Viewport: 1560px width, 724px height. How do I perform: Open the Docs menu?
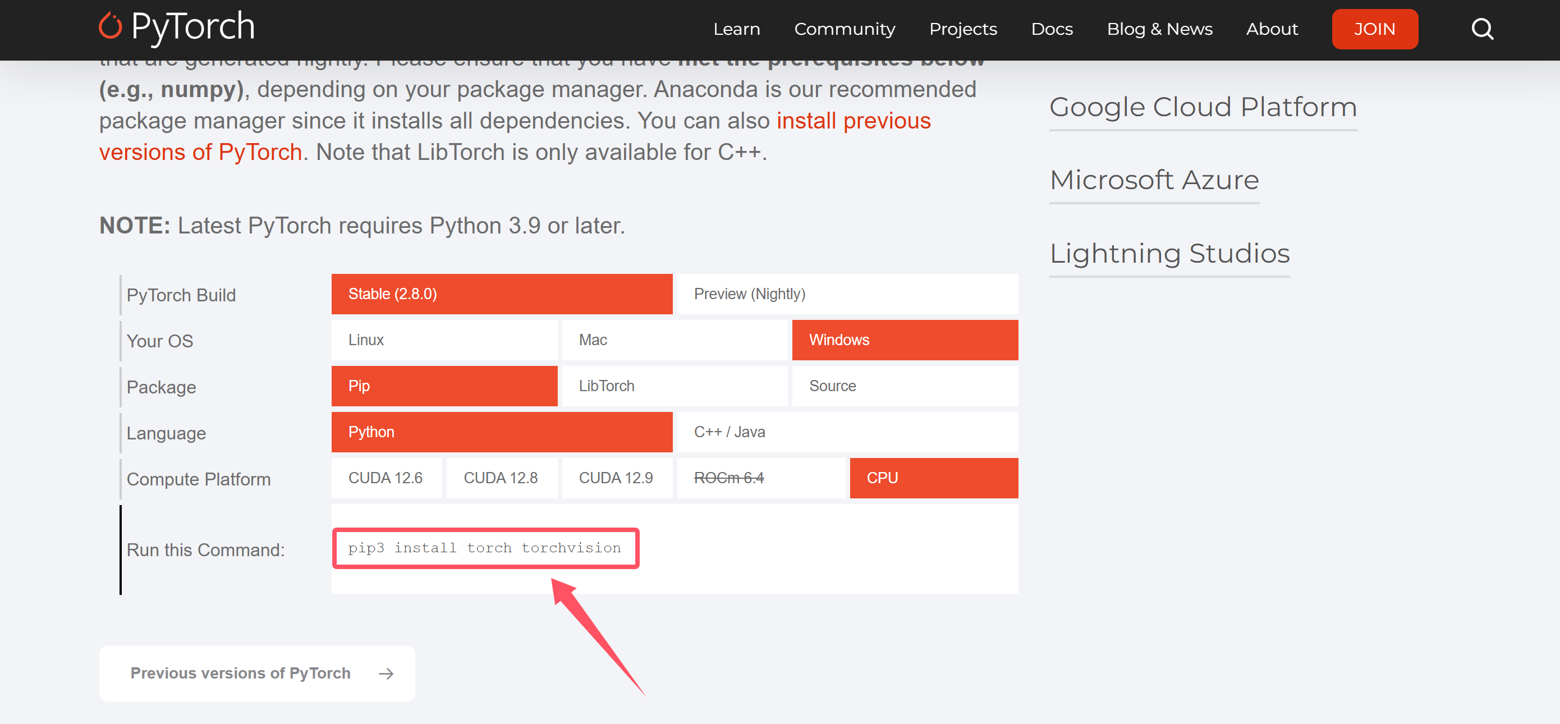pyautogui.click(x=1051, y=29)
